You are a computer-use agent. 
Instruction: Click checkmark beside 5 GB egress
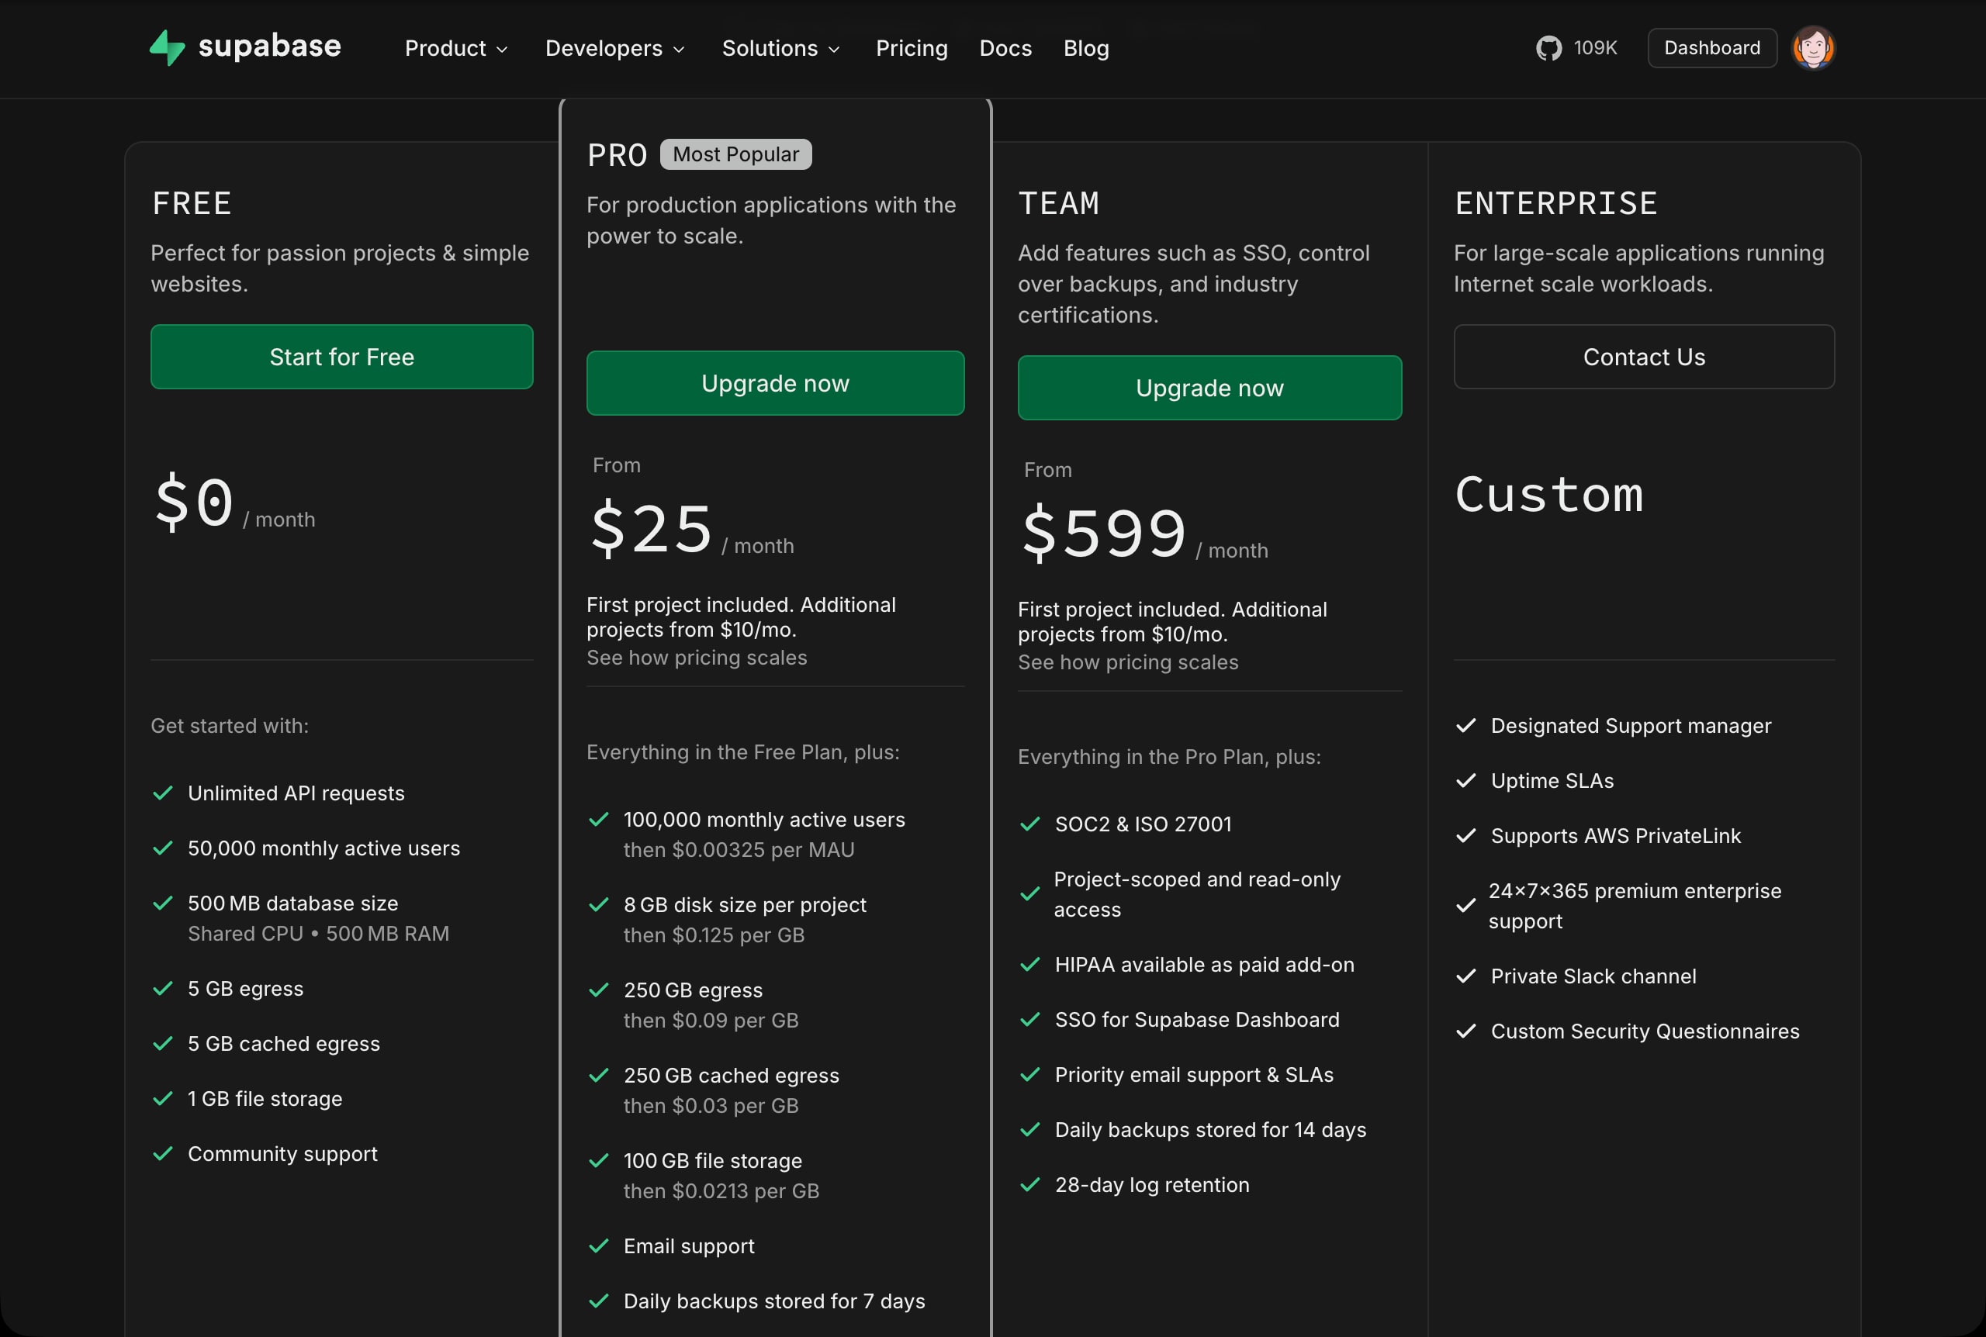[163, 988]
